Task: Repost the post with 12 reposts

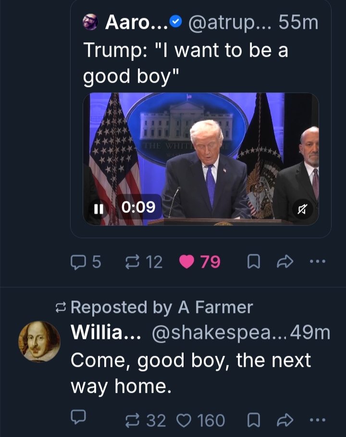Action: click(131, 262)
